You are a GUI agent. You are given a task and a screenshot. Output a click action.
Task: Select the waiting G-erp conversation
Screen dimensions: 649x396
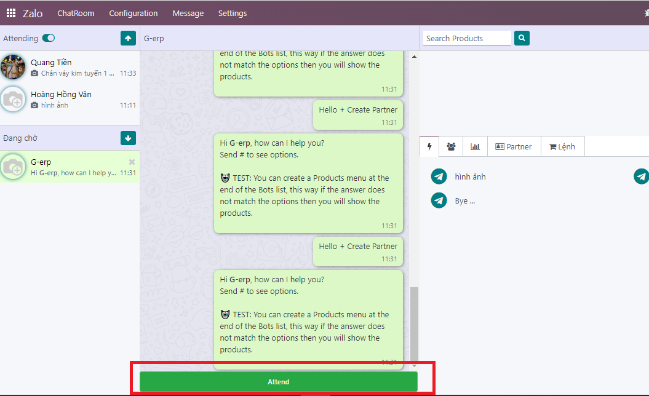coord(70,167)
